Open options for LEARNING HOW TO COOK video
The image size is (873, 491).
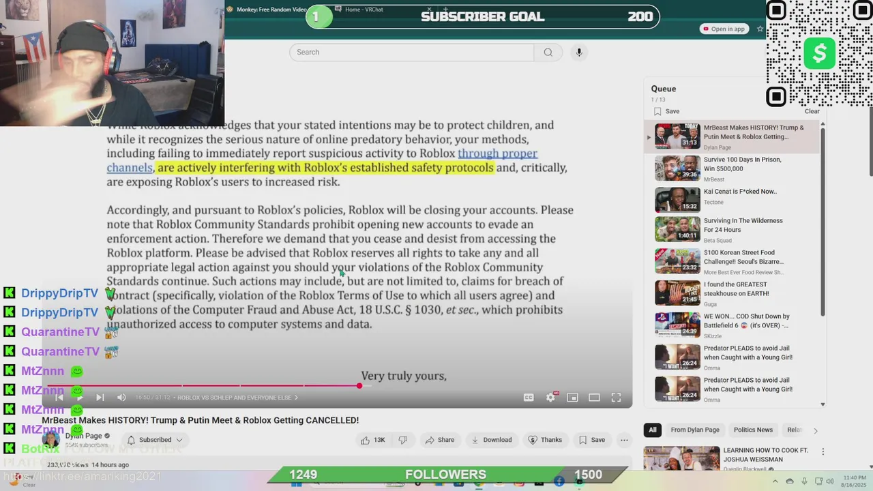tap(823, 451)
